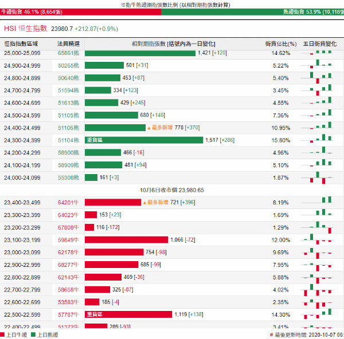Open warrant link 51105熊
This screenshot has width=344, height=339.
[x=68, y=116]
